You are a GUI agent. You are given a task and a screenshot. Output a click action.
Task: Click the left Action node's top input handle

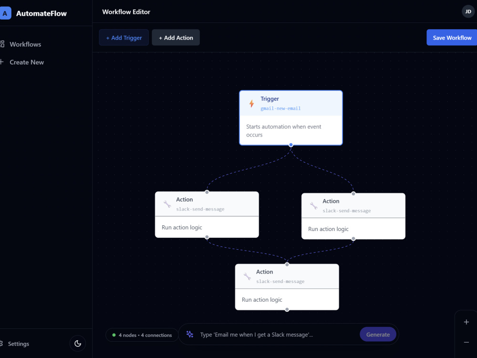pyautogui.click(x=207, y=192)
